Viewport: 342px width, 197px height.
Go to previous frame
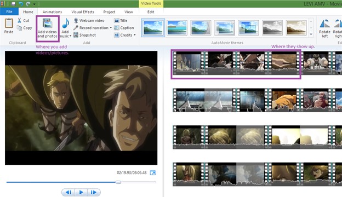click(69, 192)
